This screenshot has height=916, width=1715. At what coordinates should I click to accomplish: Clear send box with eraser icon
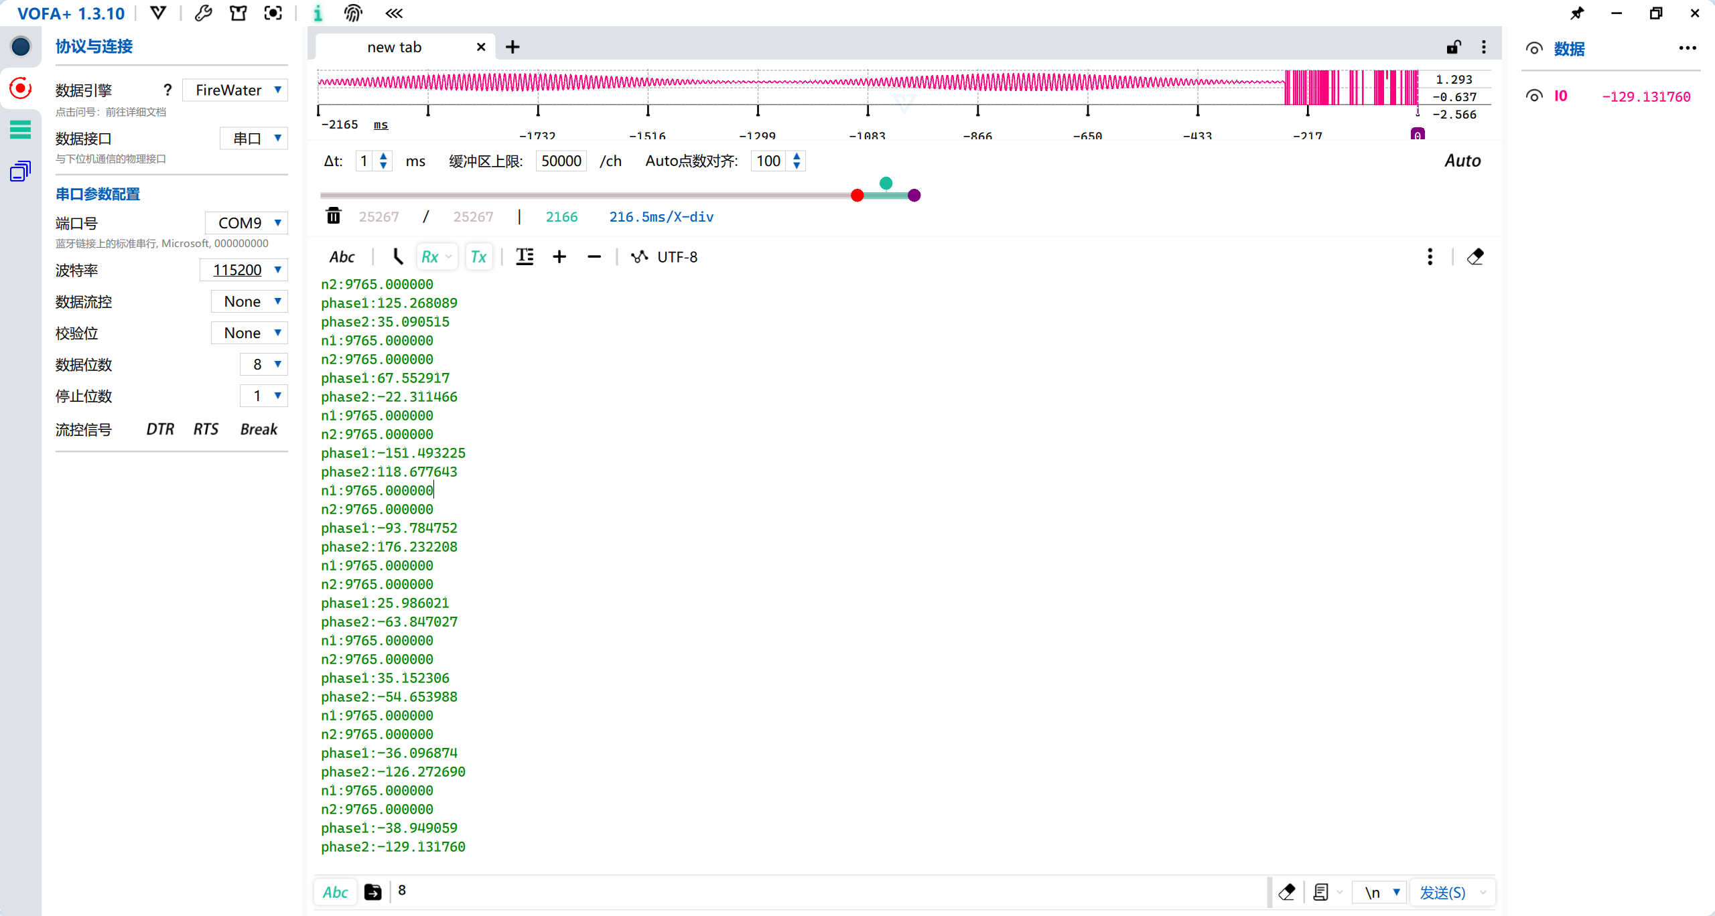click(1287, 893)
